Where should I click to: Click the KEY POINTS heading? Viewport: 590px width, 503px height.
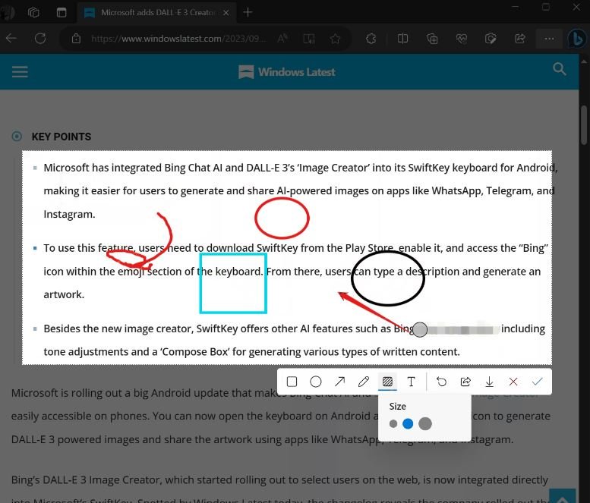[x=62, y=137]
